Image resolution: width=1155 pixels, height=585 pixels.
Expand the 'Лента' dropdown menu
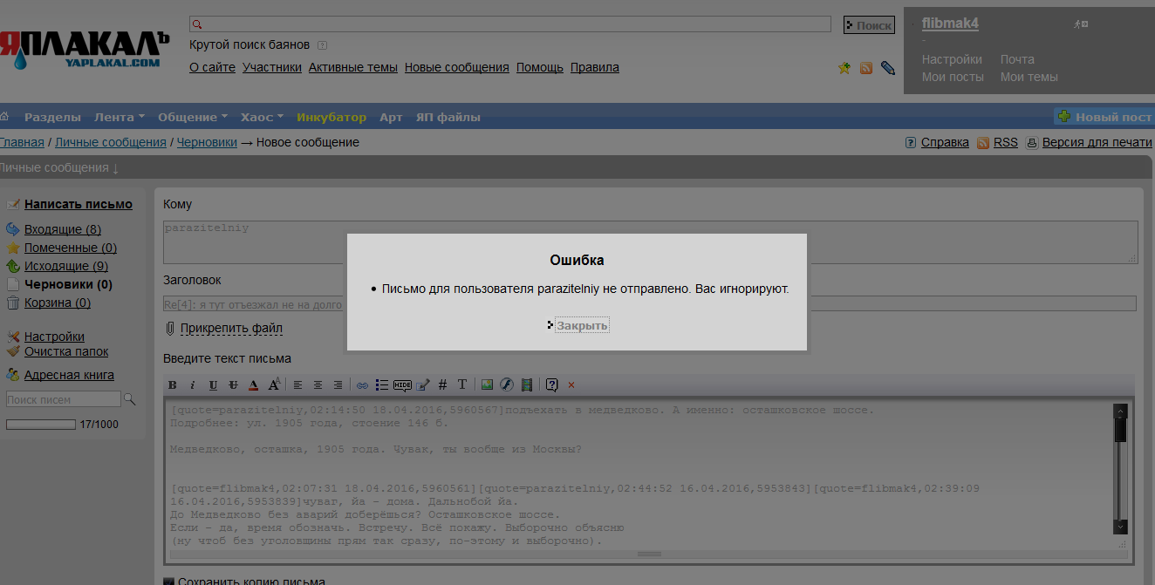coord(120,117)
